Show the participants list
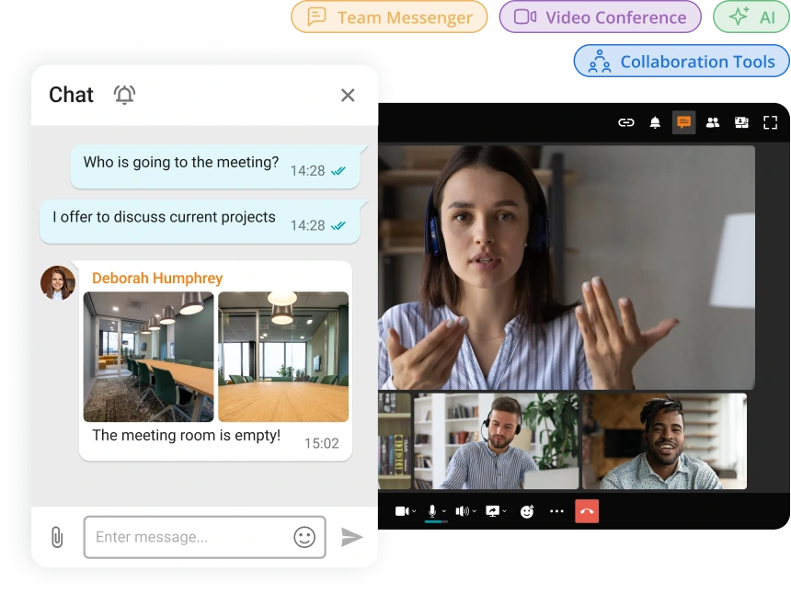Viewport: 791px width, 594px height. point(712,122)
